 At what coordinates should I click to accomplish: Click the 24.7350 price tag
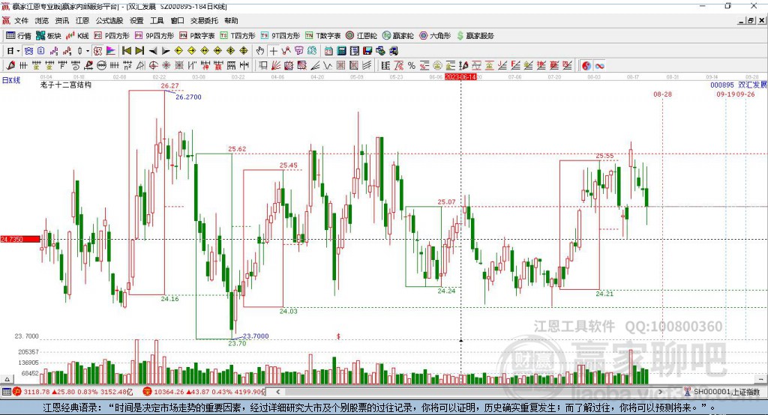click(x=20, y=239)
